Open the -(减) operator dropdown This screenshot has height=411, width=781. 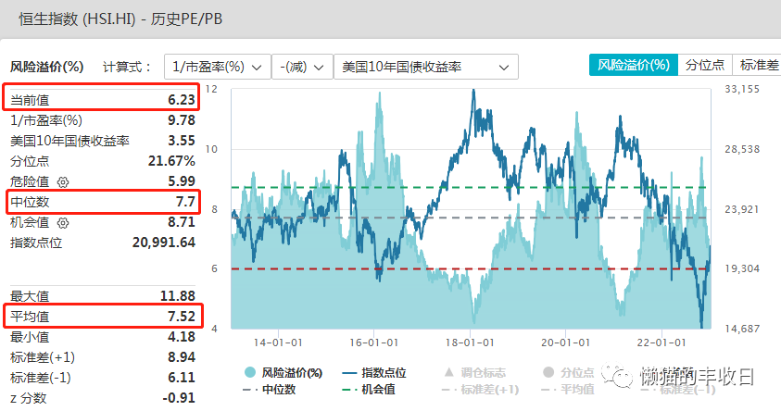[302, 67]
